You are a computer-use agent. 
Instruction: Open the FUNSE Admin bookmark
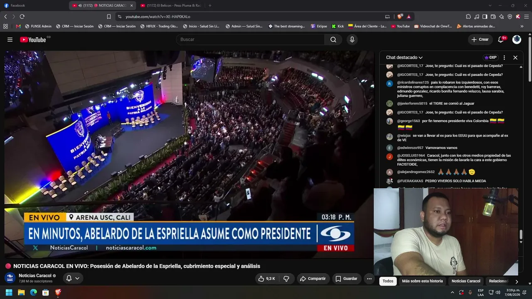[x=38, y=26]
